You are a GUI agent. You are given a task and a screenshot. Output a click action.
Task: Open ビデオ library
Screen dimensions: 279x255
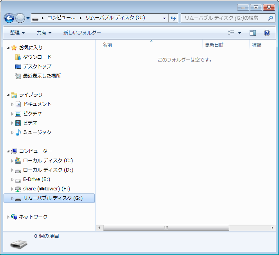pos(30,123)
